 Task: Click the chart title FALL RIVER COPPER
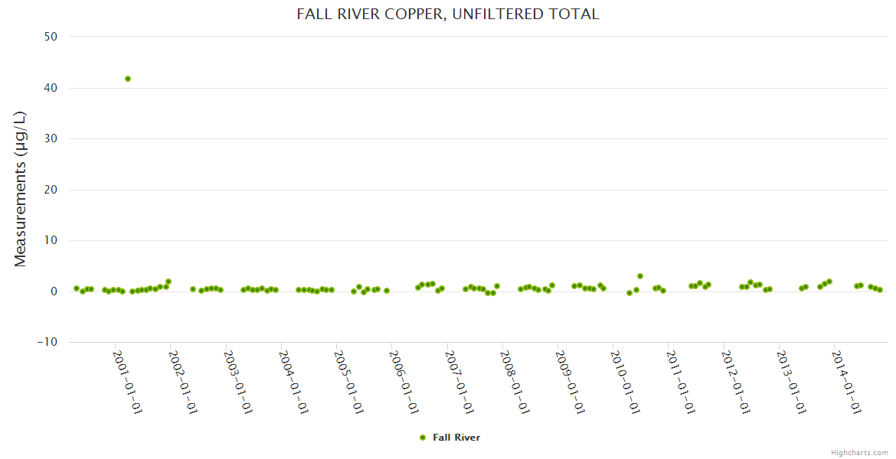coord(448,15)
